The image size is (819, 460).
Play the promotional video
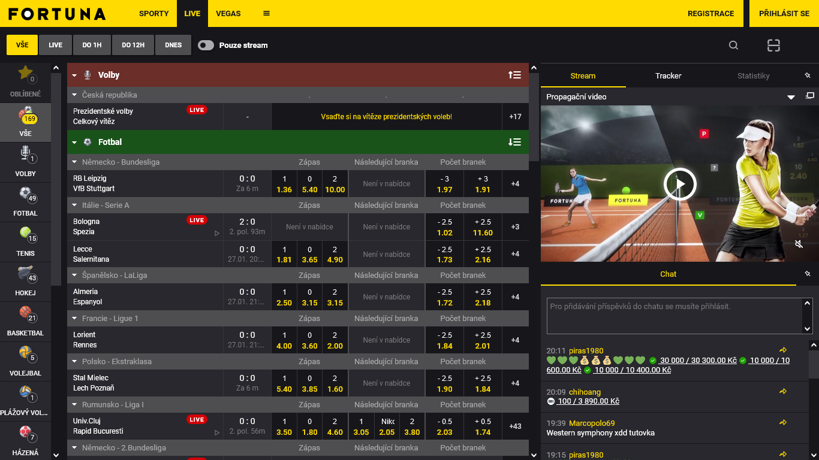(680, 184)
